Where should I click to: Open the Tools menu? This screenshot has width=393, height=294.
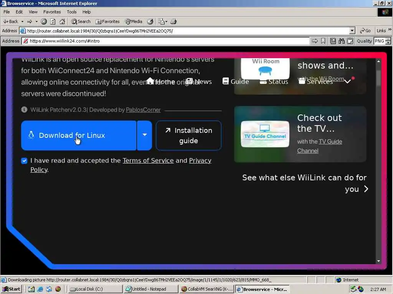pos(71,12)
